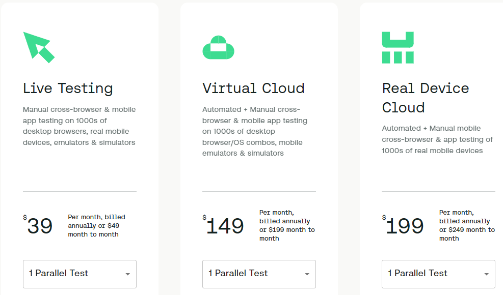The height and width of the screenshot is (295, 503).
Task: Click the $39 Live Testing price
Action: coord(38,225)
